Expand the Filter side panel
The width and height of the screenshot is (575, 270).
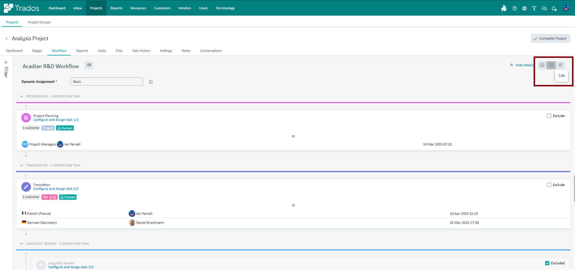click(6, 63)
